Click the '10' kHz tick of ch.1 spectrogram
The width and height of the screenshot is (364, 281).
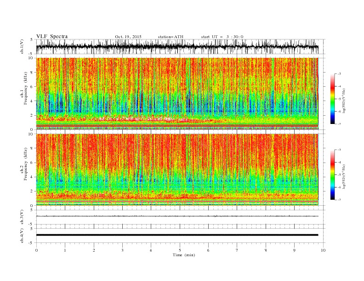pos(31,58)
